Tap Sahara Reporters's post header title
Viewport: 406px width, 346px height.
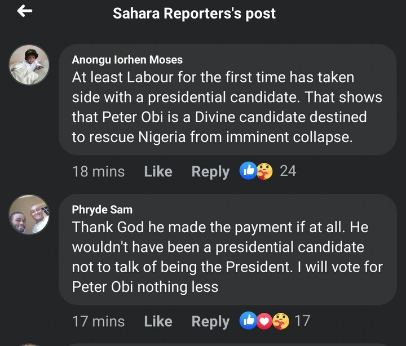[x=194, y=13]
